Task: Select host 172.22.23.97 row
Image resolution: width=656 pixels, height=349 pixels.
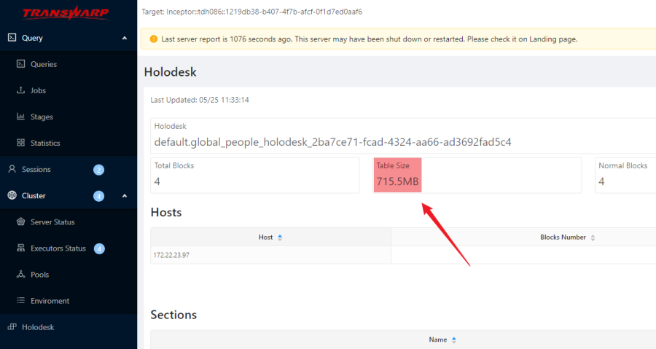Action: [x=173, y=256]
